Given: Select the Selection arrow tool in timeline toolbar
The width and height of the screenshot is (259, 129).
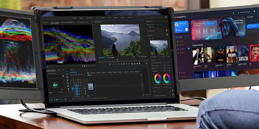Looking at the screenshot, I should 67,72.
